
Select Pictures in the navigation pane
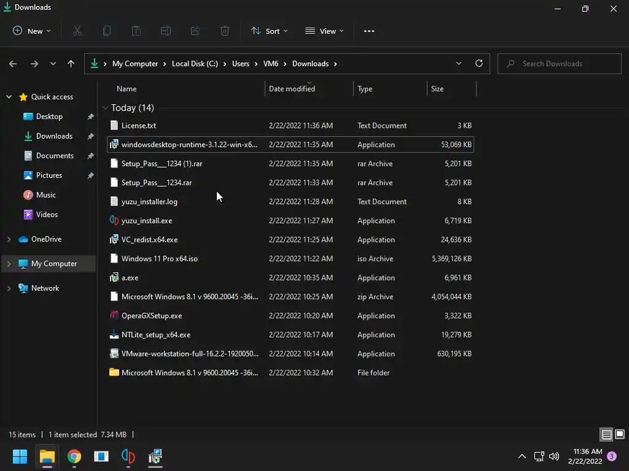point(49,175)
